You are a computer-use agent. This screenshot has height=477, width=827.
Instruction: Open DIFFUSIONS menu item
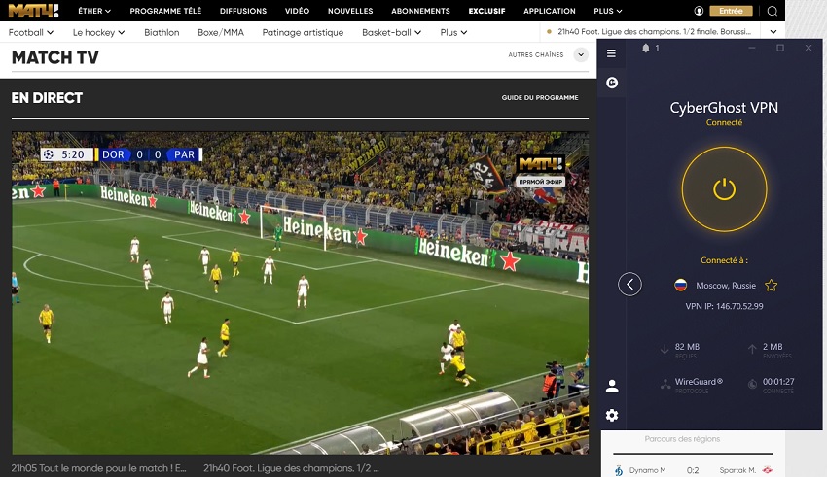click(243, 11)
